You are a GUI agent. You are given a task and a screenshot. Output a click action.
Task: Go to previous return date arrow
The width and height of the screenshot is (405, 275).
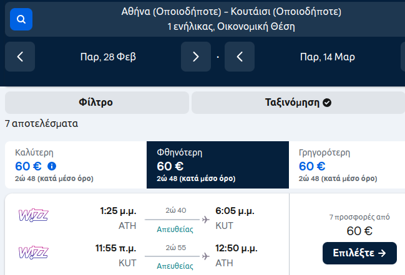pyautogui.click(x=240, y=57)
